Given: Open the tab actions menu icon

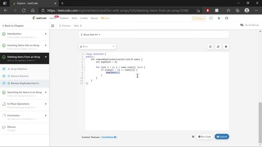Looking at the screenshot, I should click(5, 3).
